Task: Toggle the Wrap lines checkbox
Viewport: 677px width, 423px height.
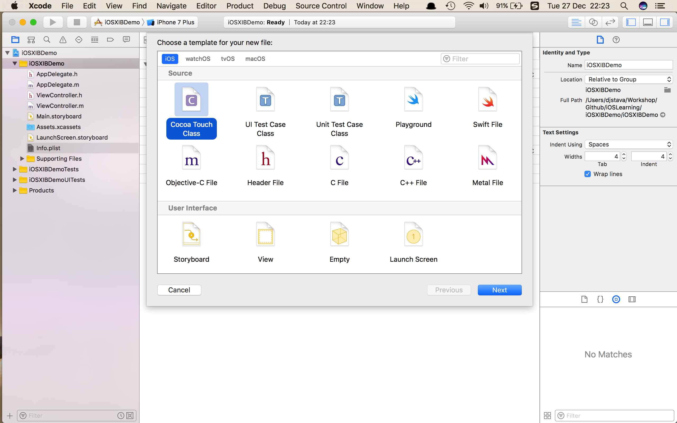Action: 587,174
